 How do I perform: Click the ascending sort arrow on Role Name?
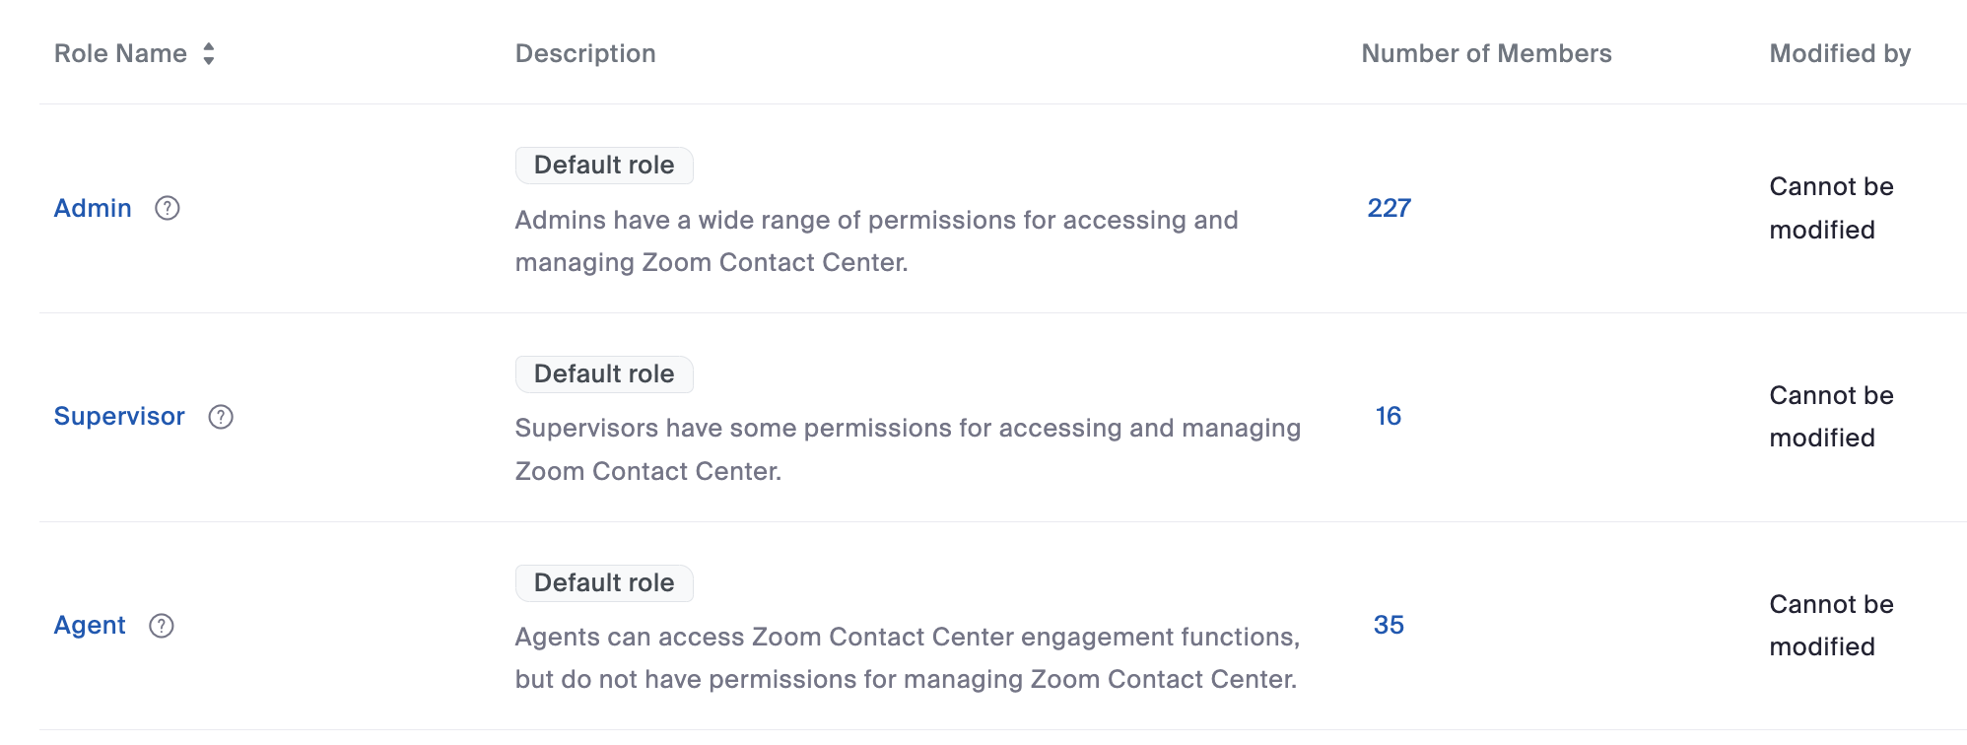(209, 46)
